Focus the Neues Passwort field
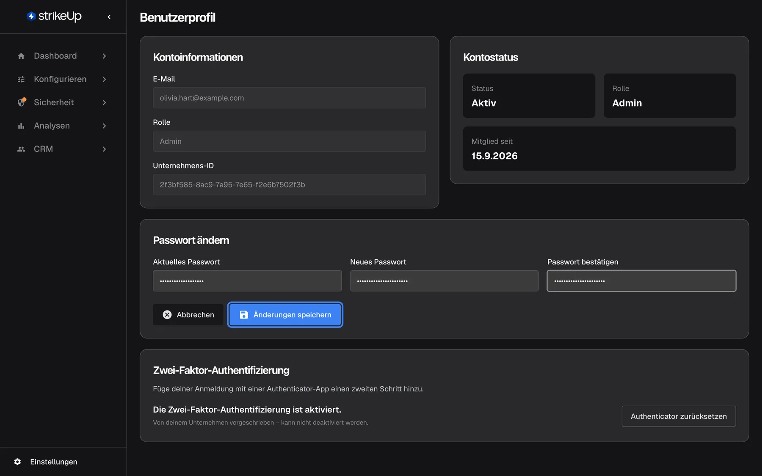The width and height of the screenshot is (762, 476). [444, 281]
